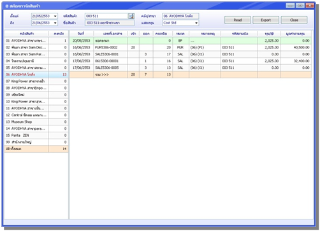320x231 pixels.
Task: Click the summary row labeled >>>
Action: 191,74
